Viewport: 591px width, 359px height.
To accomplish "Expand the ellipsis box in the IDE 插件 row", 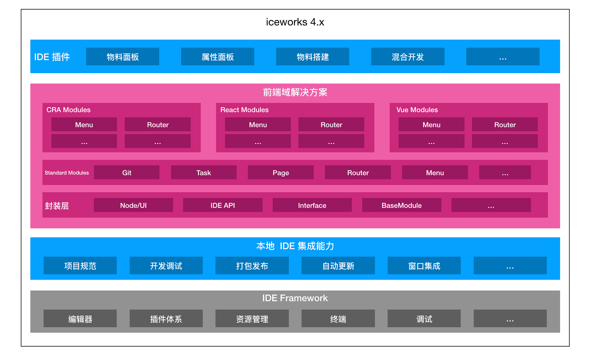I will pyautogui.click(x=502, y=57).
